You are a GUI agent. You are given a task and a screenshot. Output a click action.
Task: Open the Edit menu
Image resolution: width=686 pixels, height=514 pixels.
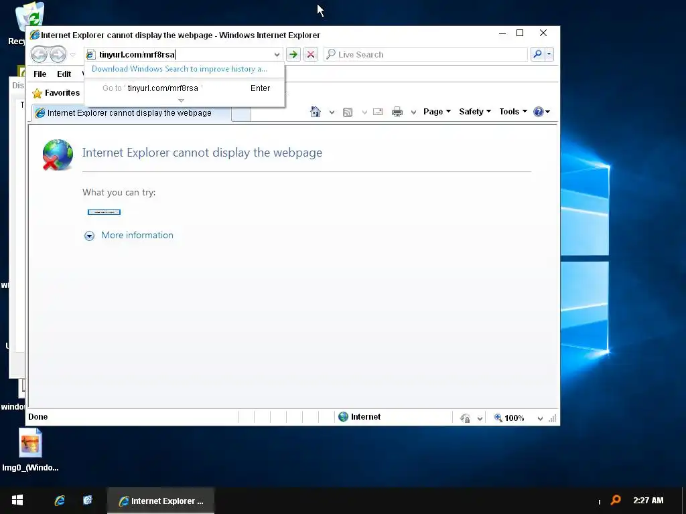click(x=64, y=74)
